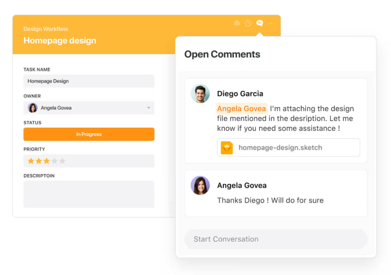Open the homepage-design.sketch attachment
The width and height of the screenshot is (391, 275).
click(x=280, y=148)
